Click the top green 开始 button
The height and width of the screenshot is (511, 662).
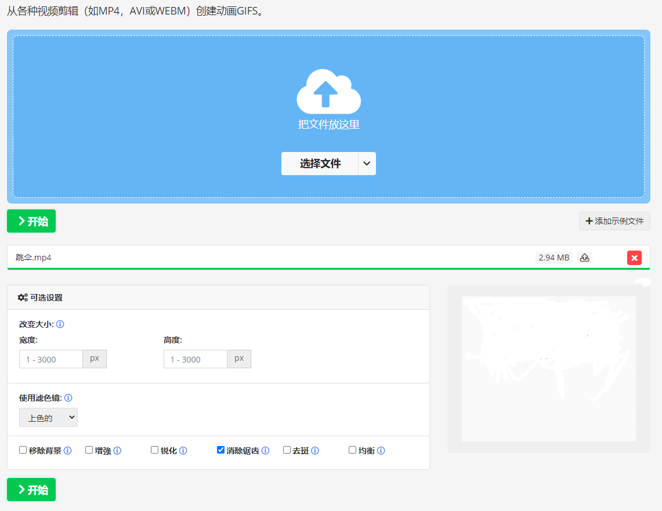31,221
